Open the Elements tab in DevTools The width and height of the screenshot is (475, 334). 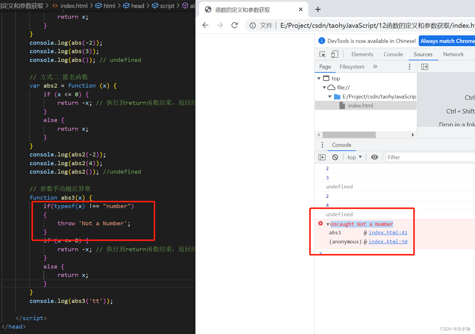362,54
